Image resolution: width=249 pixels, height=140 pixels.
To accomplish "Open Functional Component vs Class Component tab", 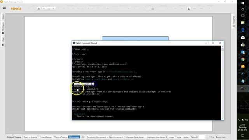I will (105, 137).
